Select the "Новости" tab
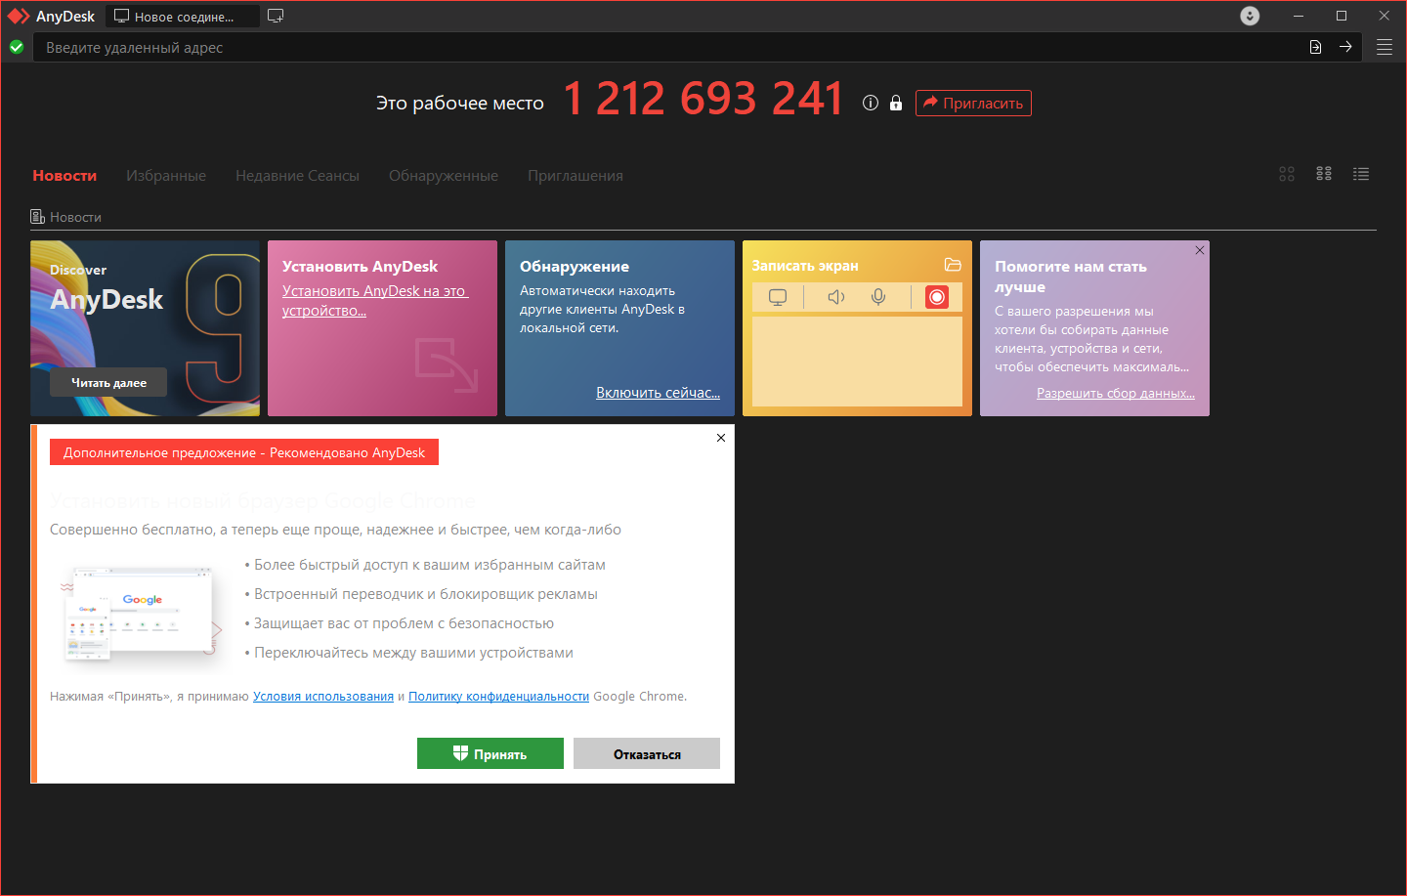This screenshot has height=896, width=1407. pyautogui.click(x=64, y=176)
